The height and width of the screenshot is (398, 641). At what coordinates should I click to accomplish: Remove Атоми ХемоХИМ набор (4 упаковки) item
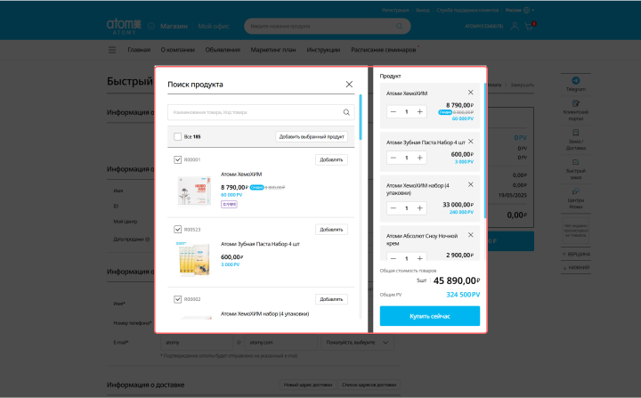click(x=471, y=184)
